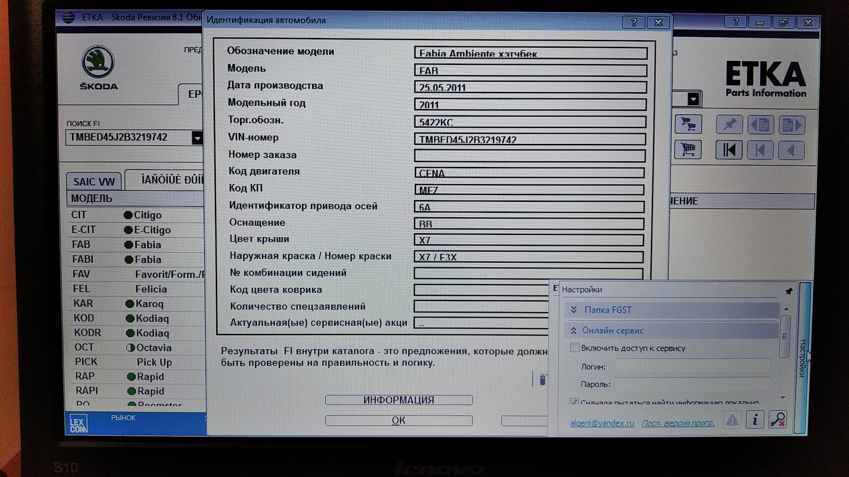Enable 'Включить доступ к сервису' checkbox

click(x=574, y=348)
